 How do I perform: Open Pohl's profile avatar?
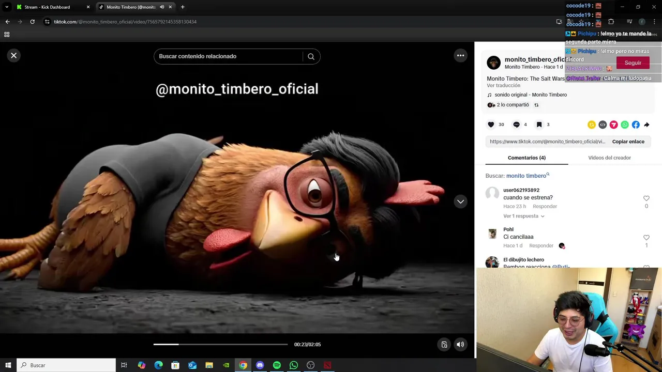492,234
